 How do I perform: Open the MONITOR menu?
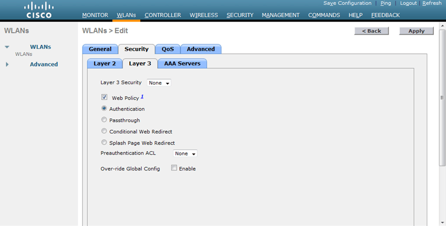[x=95, y=15]
